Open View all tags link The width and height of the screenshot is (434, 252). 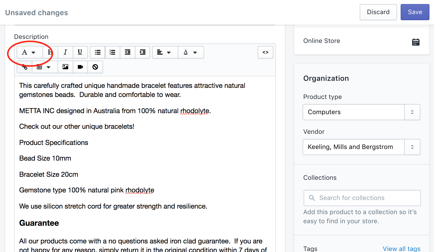[401, 249]
